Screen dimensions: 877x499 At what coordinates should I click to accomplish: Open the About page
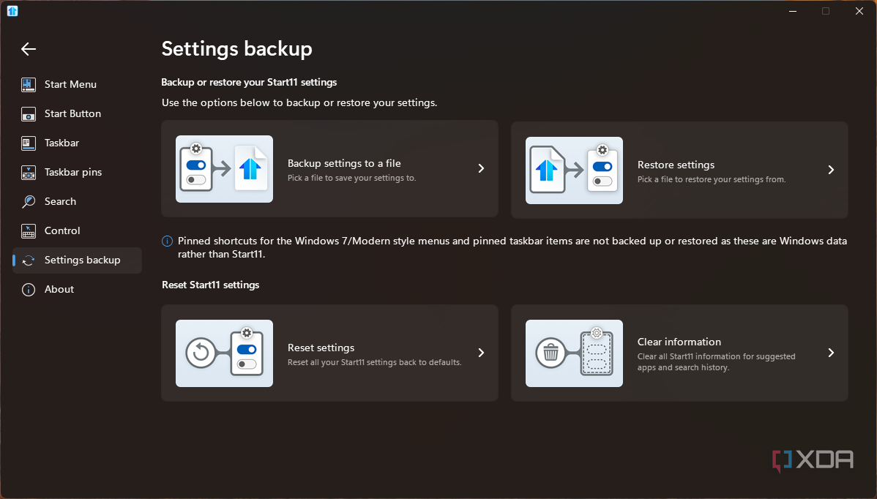click(77, 290)
